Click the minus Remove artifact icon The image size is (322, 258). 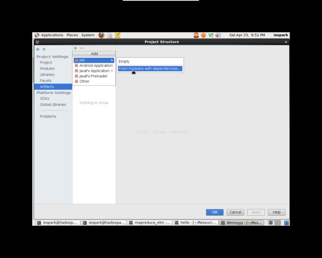click(x=82, y=48)
